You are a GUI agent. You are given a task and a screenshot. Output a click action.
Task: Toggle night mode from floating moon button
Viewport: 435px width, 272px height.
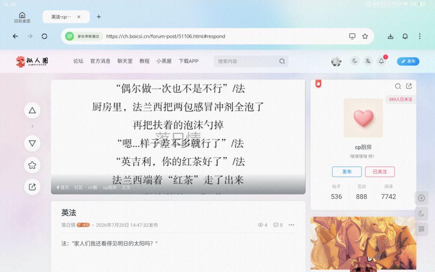(421, 214)
